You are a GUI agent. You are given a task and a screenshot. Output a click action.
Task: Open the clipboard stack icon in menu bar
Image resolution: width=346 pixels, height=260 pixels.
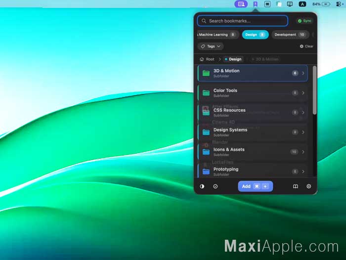(x=279, y=4)
